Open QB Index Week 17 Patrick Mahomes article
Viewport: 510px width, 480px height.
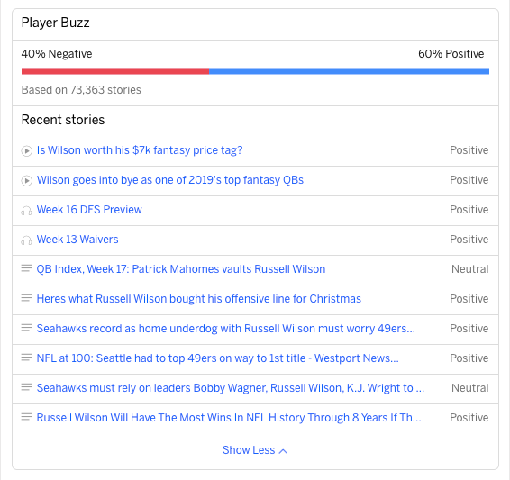(181, 269)
